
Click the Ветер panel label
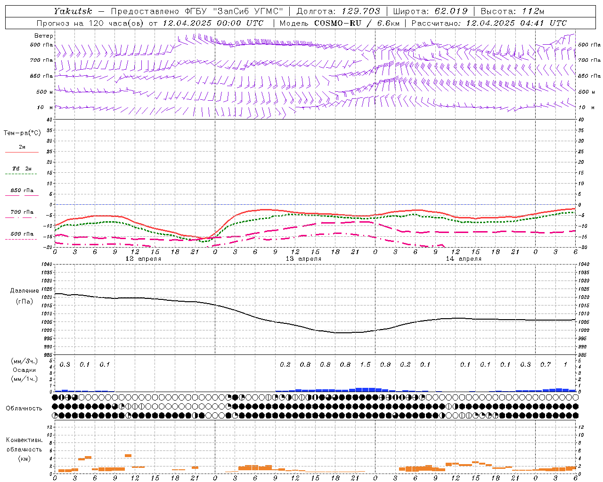tap(44, 36)
